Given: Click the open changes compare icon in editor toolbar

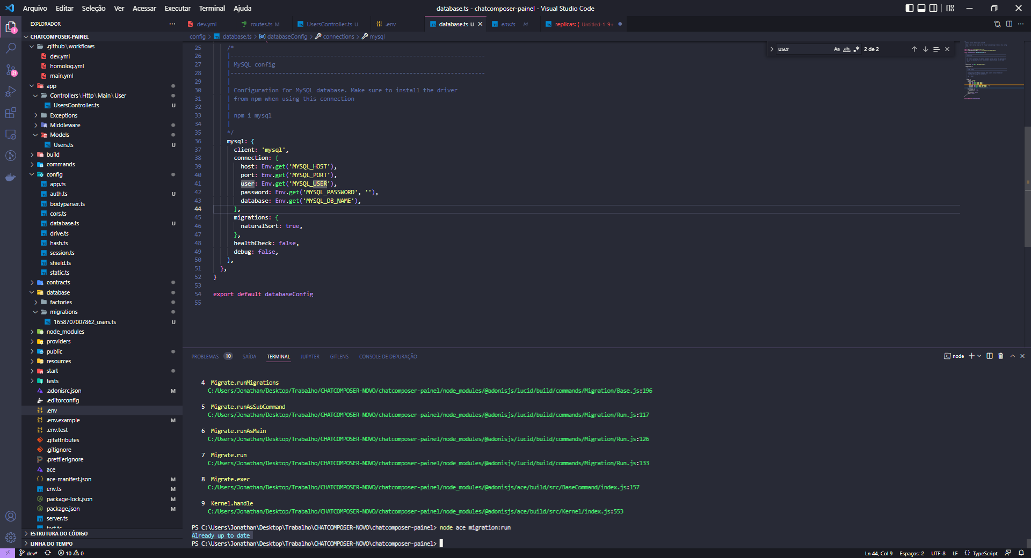Looking at the screenshot, I should pyautogui.click(x=997, y=24).
